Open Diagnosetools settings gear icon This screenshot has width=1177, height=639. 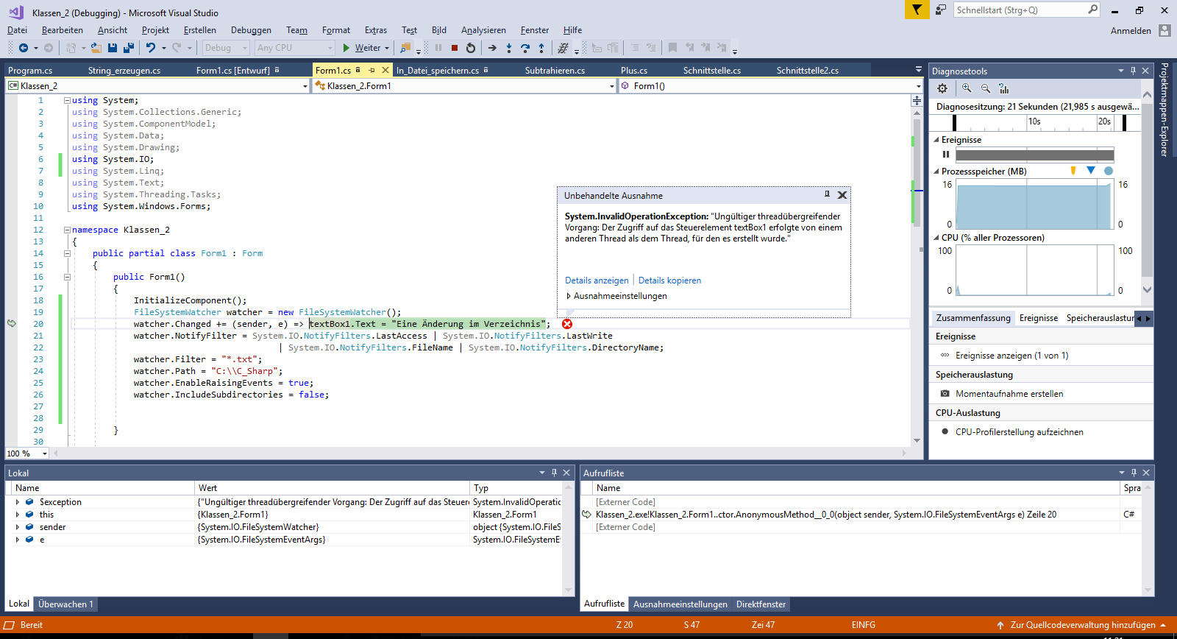pos(942,88)
